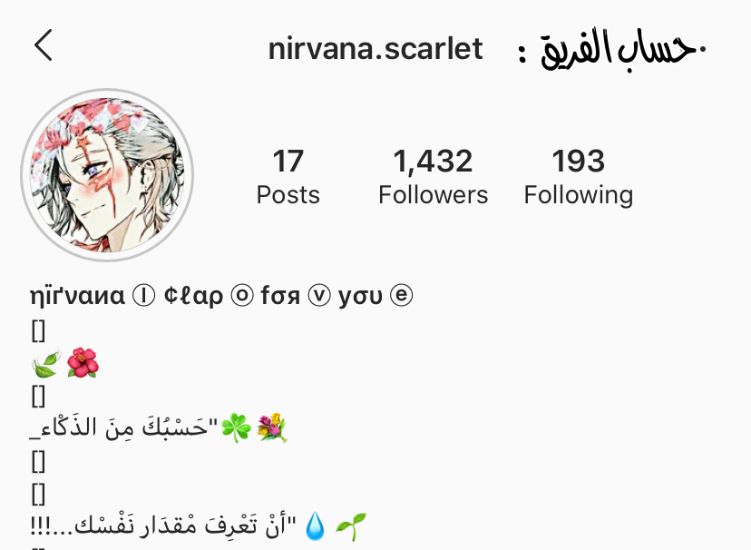The height and width of the screenshot is (550, 751).
Task: Tap the back arrow icon
Action: 44,45
